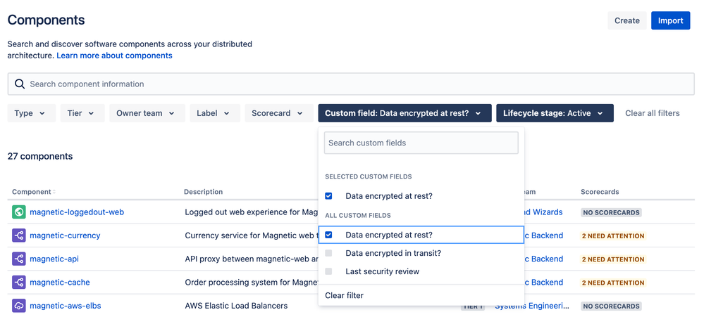Open the Owner team filter dropdown
704x317 pixels.
[x=147, y=113]
